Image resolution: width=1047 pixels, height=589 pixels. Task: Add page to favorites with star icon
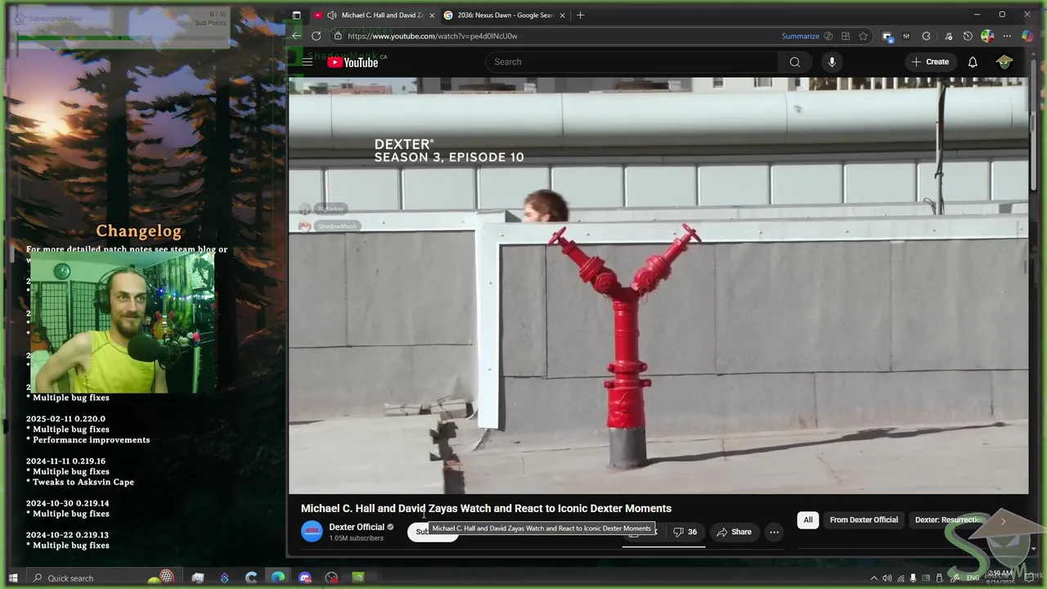coord(863,36)
